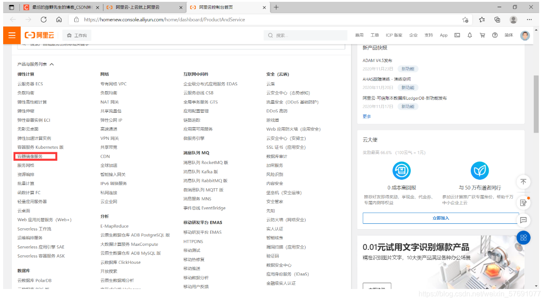Open the App header link
Screen dimensions: 545x302
[444, 35]
